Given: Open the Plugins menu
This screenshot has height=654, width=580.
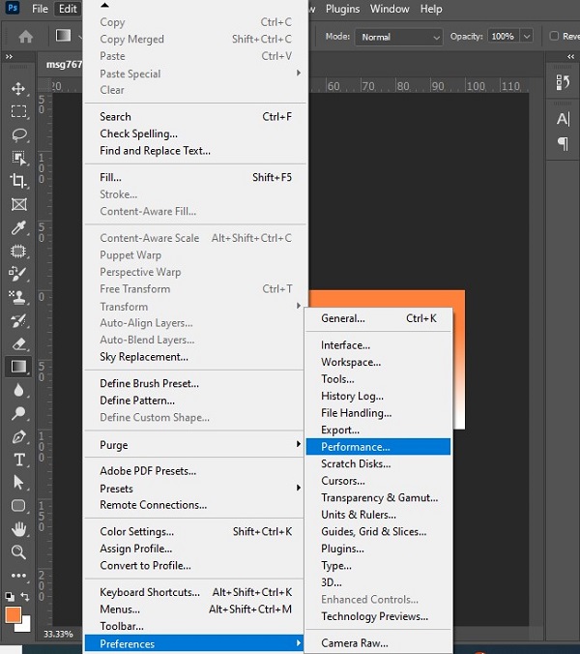Looking at the screenshot, I should coord(342,9).
